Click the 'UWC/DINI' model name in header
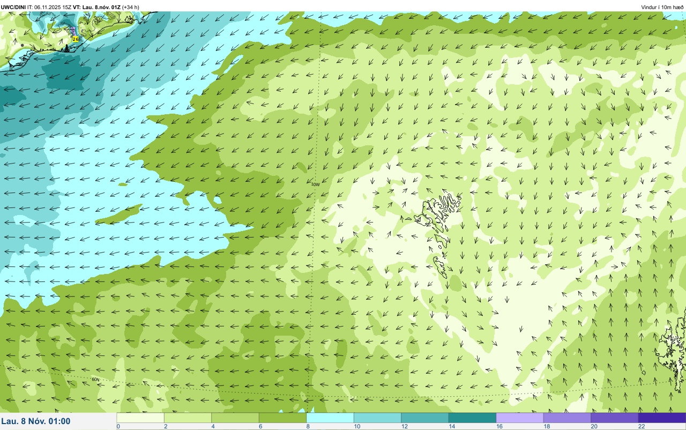686x430 pixels. click(x=13, y=7)
